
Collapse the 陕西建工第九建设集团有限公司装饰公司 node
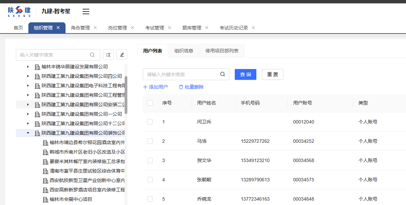[x=28, y=133]
